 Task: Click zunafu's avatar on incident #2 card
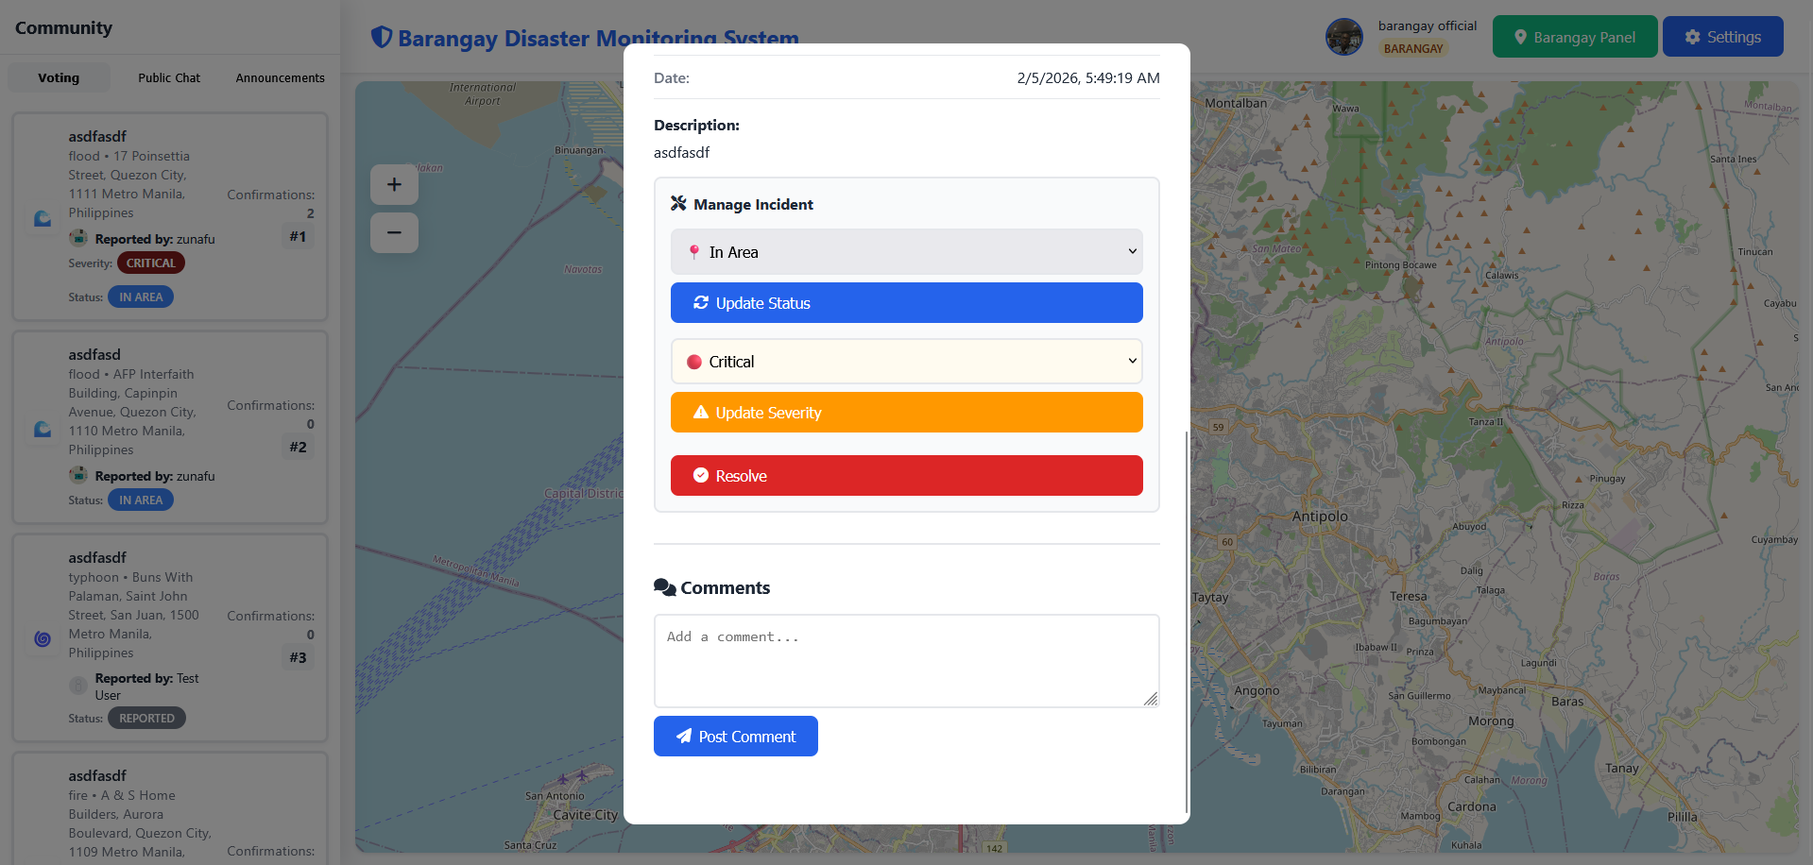point(78,475)
